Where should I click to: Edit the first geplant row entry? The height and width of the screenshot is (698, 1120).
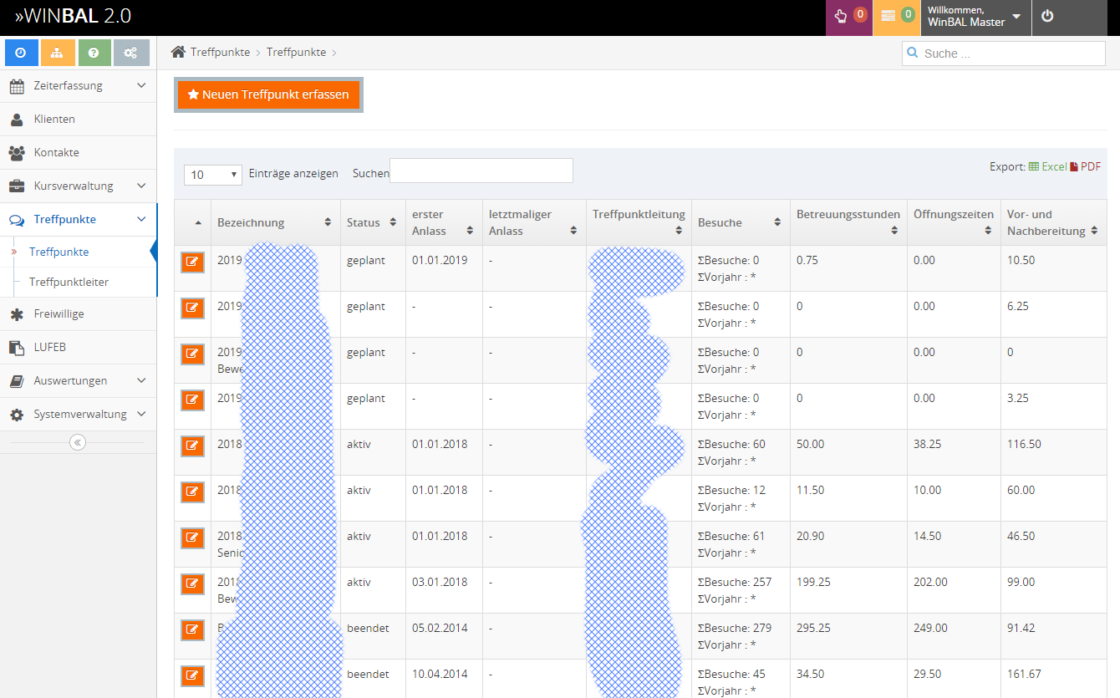pyautogui.click(x=192, y=262)
